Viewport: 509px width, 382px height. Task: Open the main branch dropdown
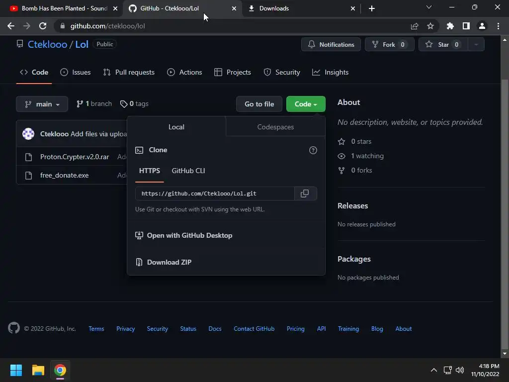pos(42,104)
